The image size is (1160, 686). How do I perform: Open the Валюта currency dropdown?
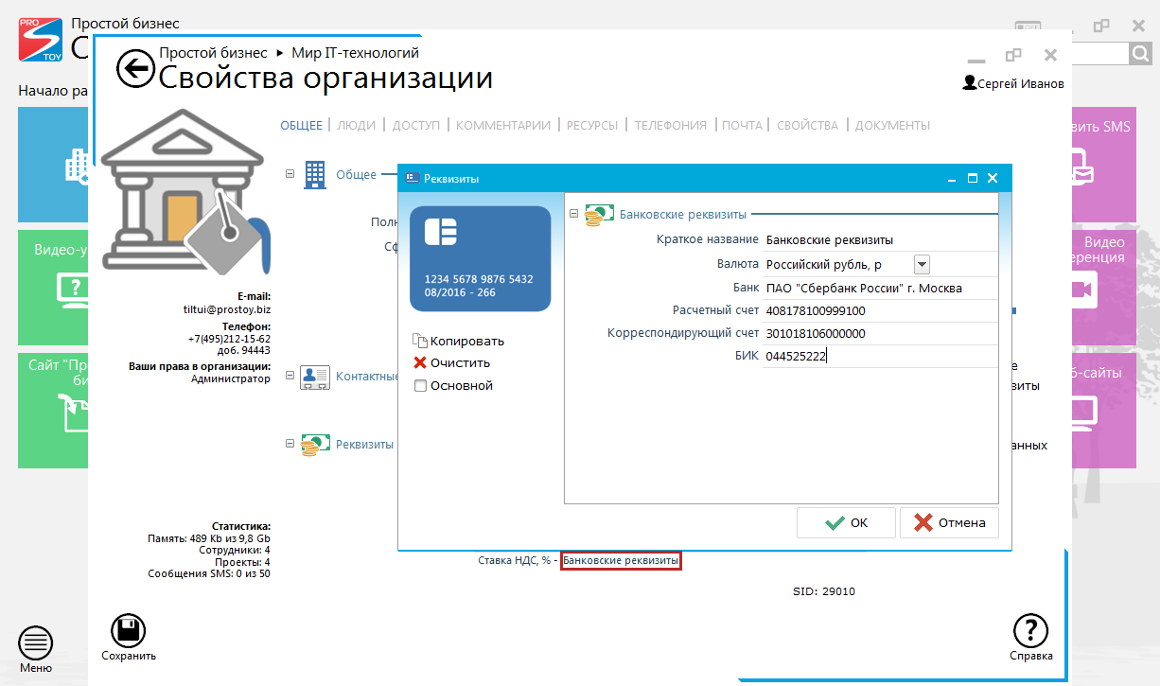coord(922,265)
